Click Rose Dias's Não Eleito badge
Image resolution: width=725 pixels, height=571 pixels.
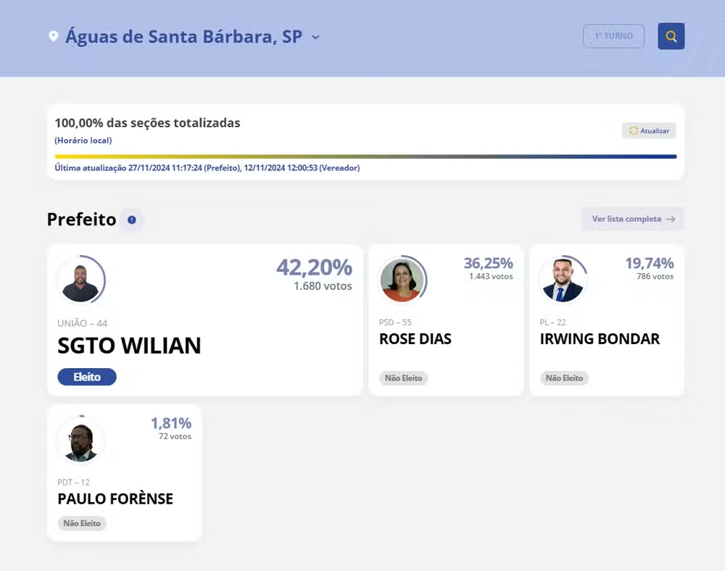pyautogui.click(x=403, y=378)
